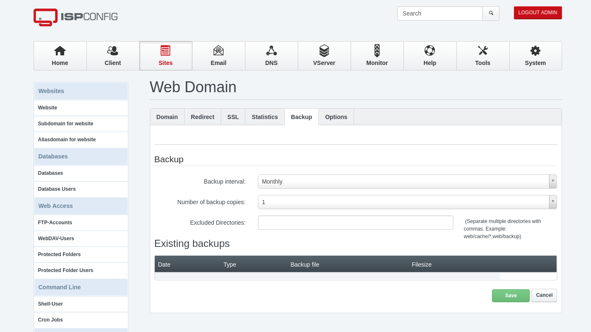
Task: Click the Backup file column header
Action: (305, 265)
